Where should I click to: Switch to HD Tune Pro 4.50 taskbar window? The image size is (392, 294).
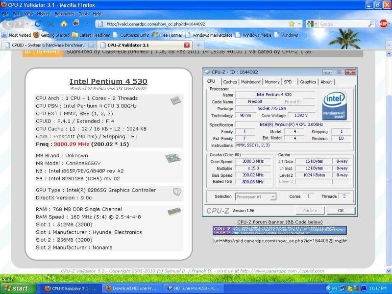tap(194, 288)
